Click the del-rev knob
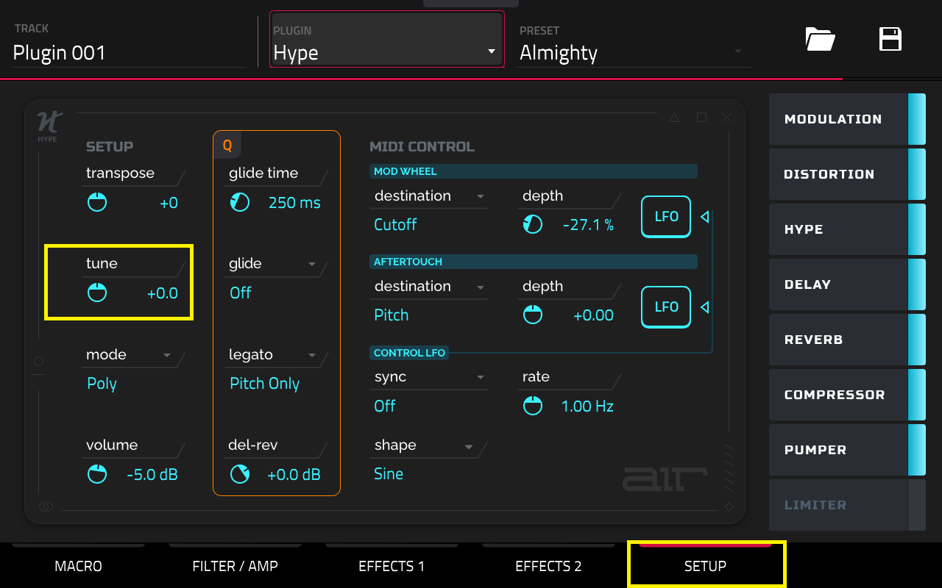This screenshot has height=588, width=942. pyautogui.click(x=240, y=474)
